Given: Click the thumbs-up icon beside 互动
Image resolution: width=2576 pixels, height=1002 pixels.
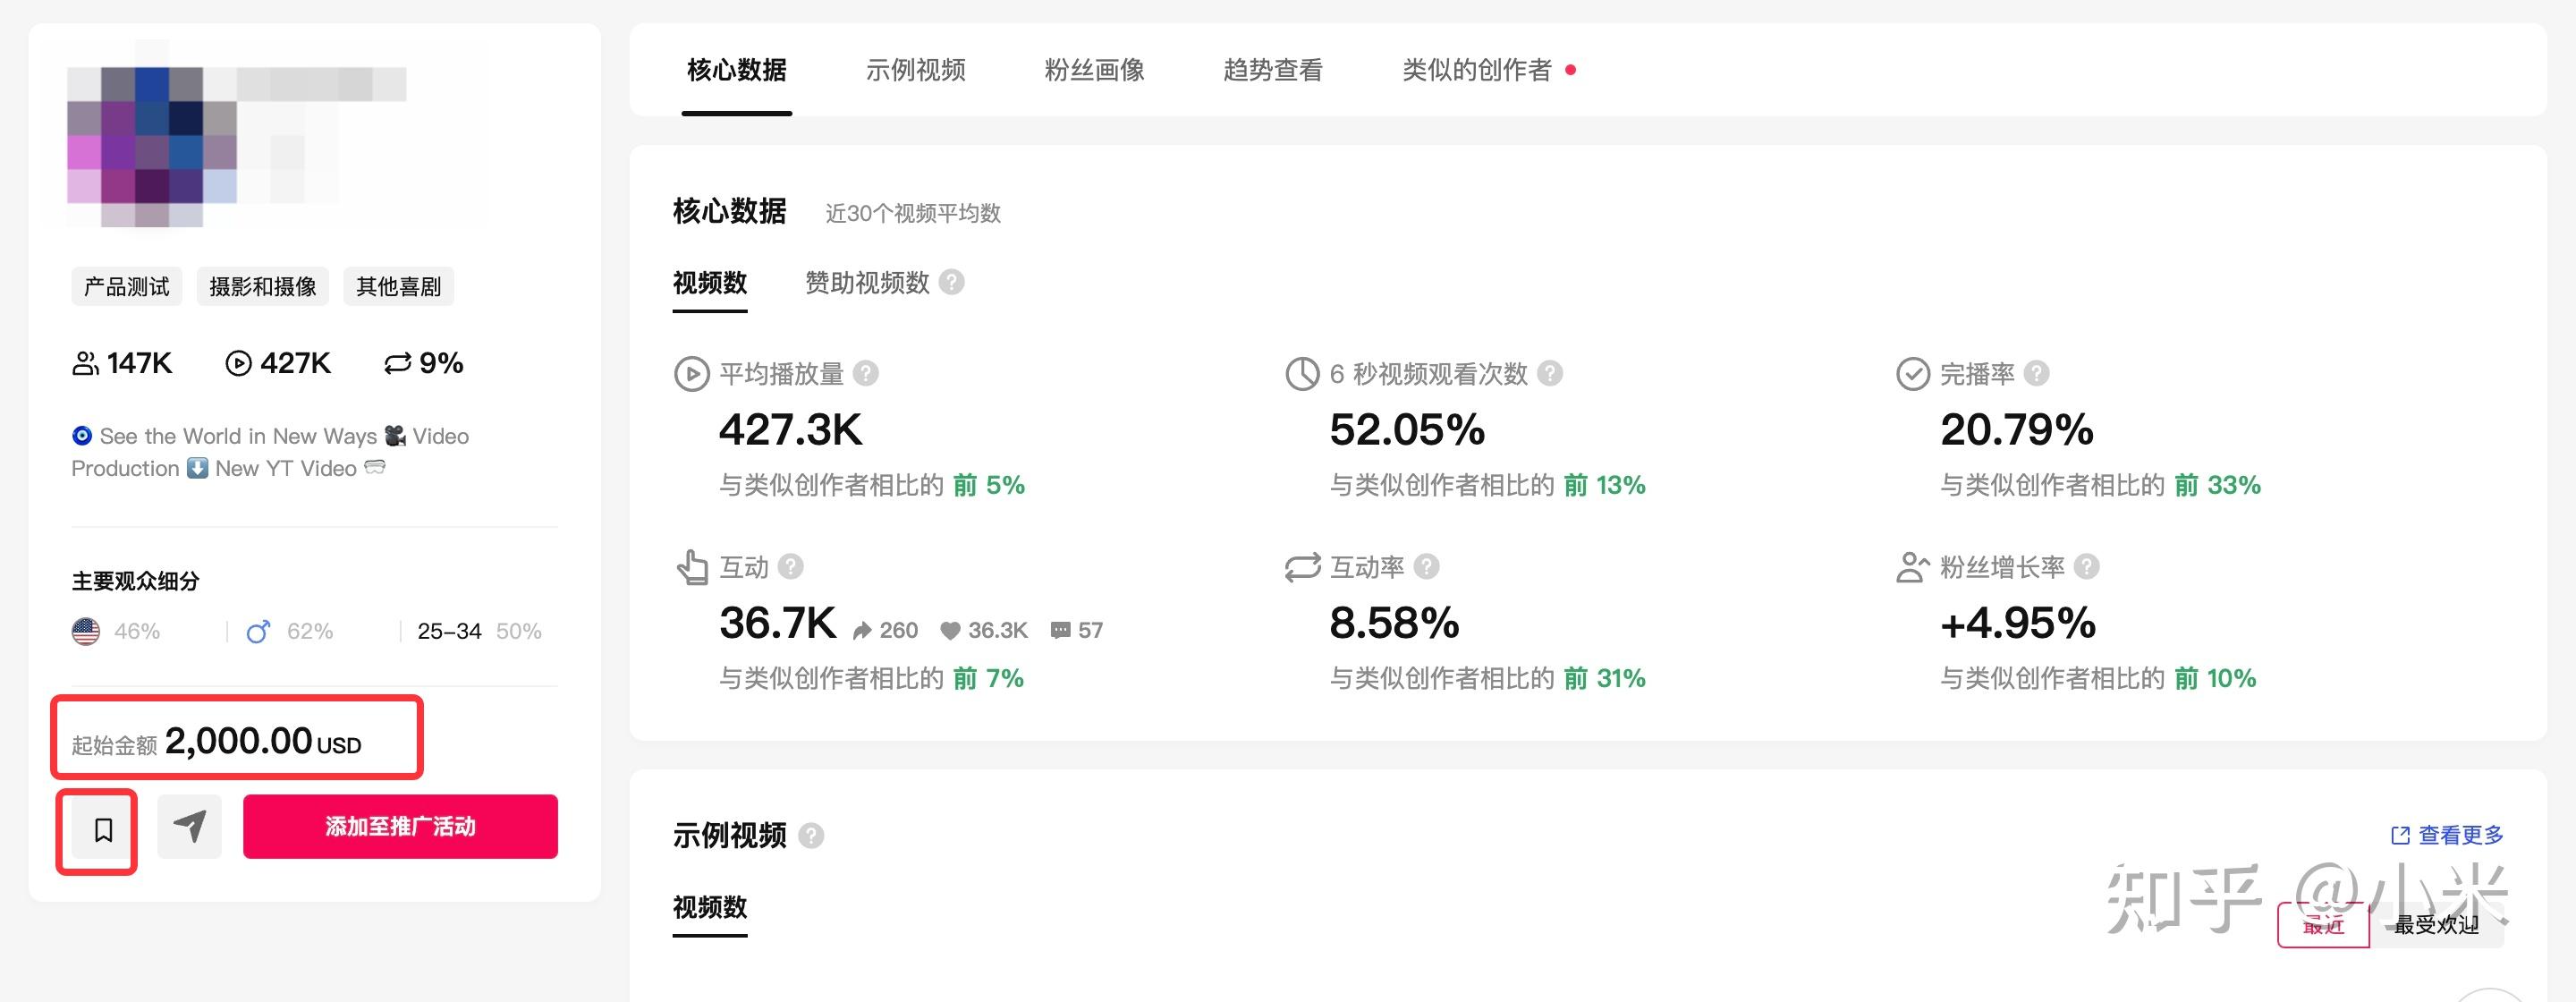Looking at the screenshot, I should pos(692,567).
